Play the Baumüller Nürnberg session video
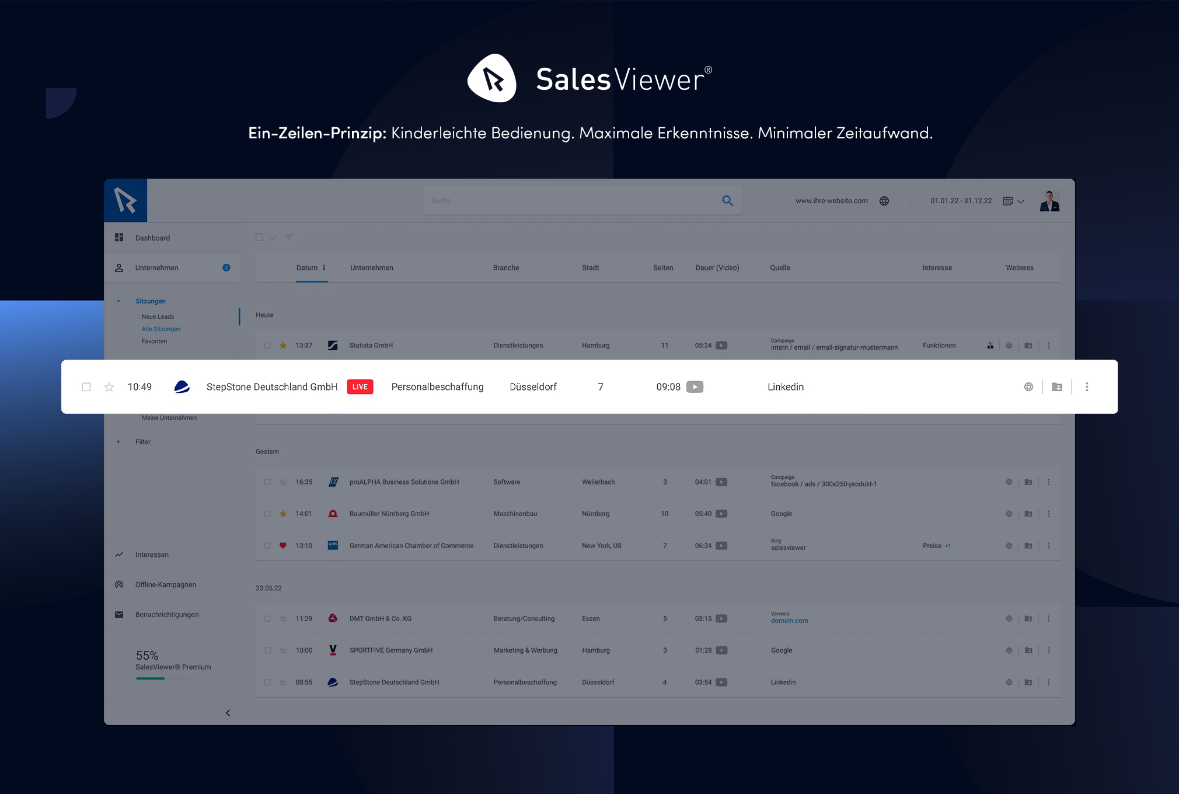Screen dimensions: 1179x794 pyautogui.click(x=722, y=514)
